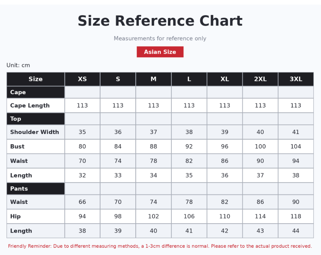
Task: Click the red Friendly Reminder note
Action: click(x=160, y=246)
